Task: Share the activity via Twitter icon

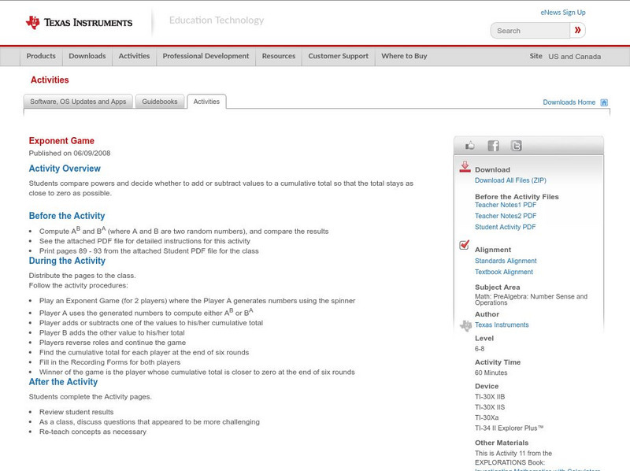Action: (516, 146)
